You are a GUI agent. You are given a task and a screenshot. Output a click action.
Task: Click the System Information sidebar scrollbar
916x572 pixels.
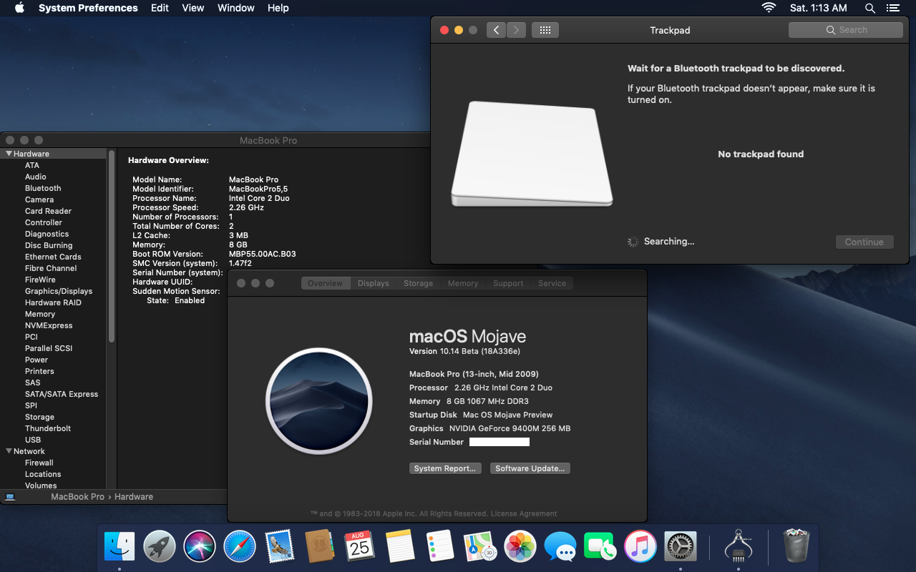coord(111,246)
